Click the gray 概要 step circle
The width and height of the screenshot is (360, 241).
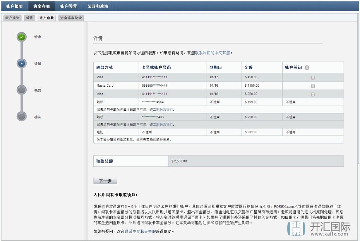point(21,90)
